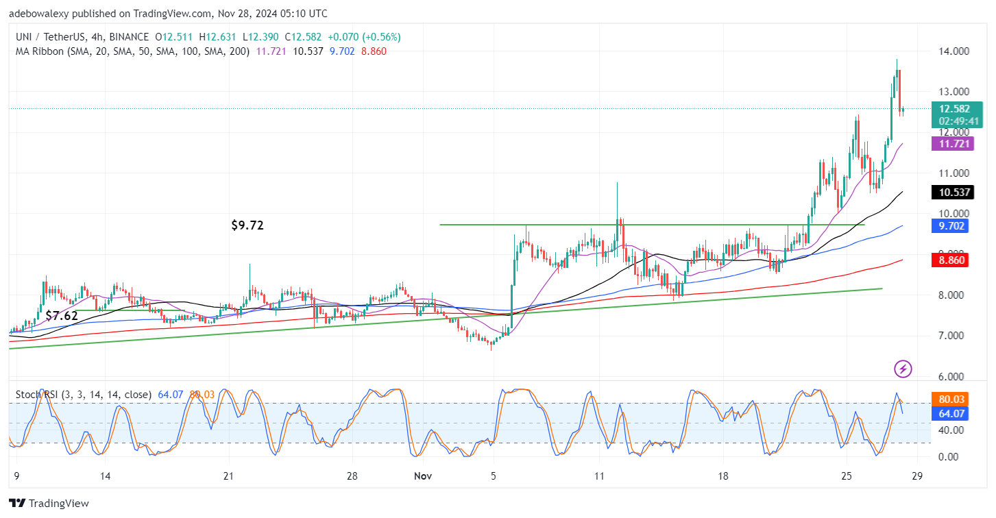Viewport: 996px width, 518px height.
Task: Click the Nov date on time axis
Action: tap(424, 476)
